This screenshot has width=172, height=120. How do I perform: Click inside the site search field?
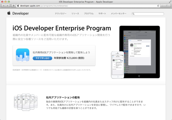(x=148, y=14)
